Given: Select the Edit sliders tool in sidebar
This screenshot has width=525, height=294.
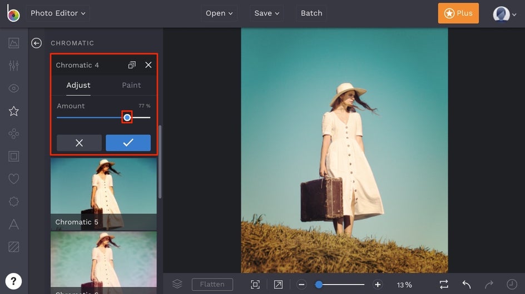Looking at the screenshot, I should 14,66.
